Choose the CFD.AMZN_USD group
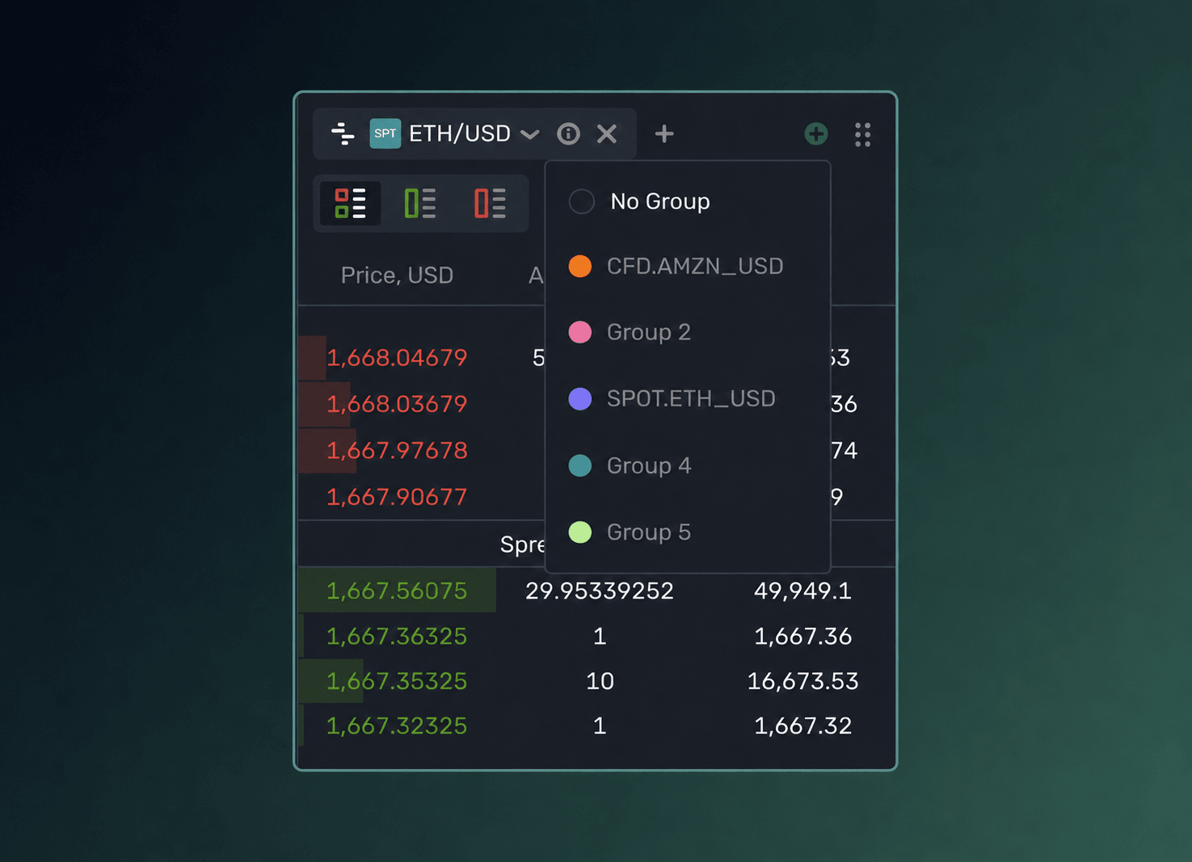1192x862 pixels. click(x=688, y=267)
